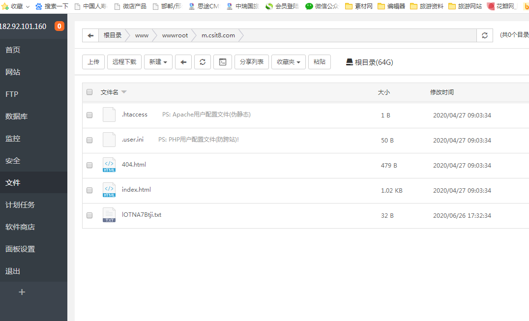529x321 pixels.
Task: Refresh the path bar directory listing
Action: coord(485,35)
